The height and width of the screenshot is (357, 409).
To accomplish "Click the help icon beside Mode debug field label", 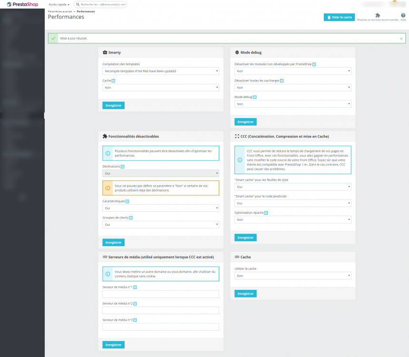I will (254, 97).
